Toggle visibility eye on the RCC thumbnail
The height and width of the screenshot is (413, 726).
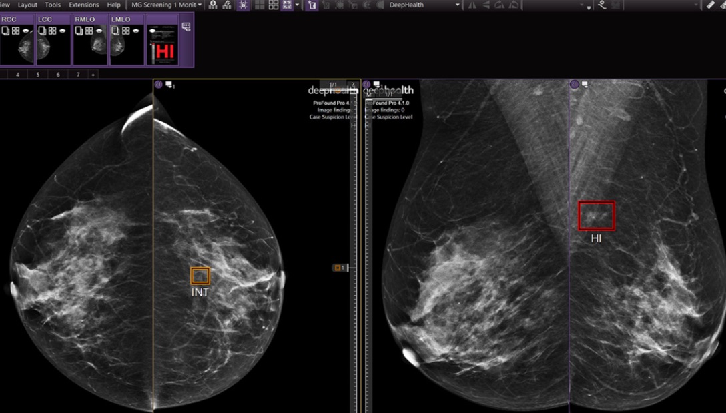pos(26,31)
